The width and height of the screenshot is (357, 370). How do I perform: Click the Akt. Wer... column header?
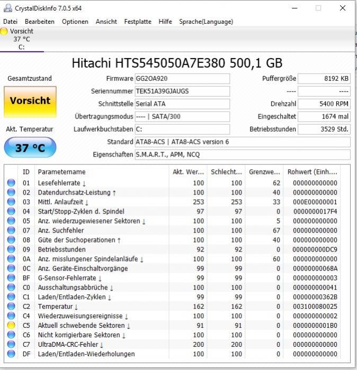point(188,172)
